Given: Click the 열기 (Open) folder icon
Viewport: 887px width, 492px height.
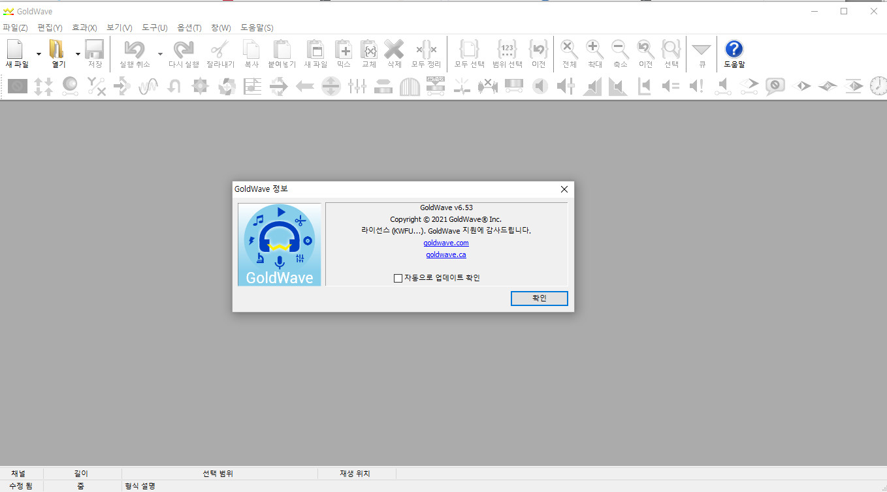Looking at the screenshot, I should coord(57,49).
